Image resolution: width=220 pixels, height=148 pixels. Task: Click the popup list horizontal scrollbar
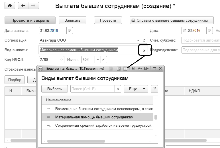76,141
